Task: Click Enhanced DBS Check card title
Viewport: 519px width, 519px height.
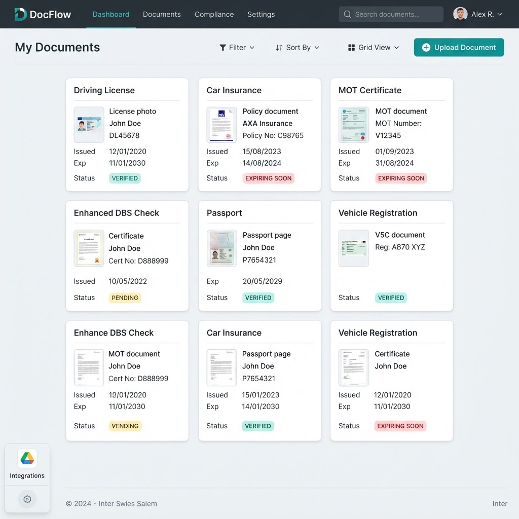Action: [x=117, y=213]
